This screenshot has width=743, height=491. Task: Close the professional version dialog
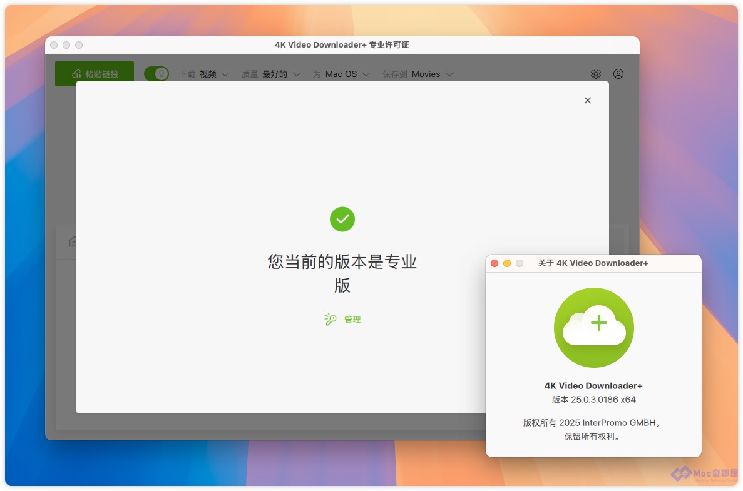[x=588, y=100]
